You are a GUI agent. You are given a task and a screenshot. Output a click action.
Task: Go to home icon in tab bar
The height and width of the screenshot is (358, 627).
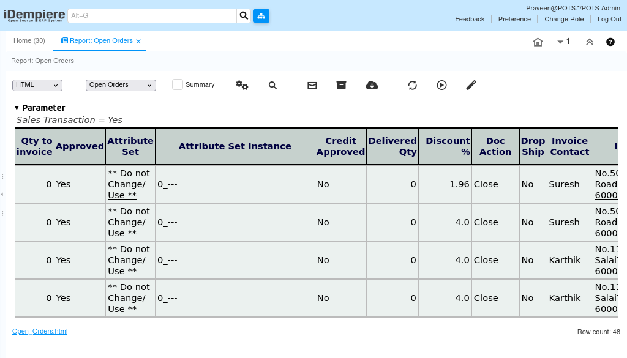pyautogui.click(x=538, y=42)
